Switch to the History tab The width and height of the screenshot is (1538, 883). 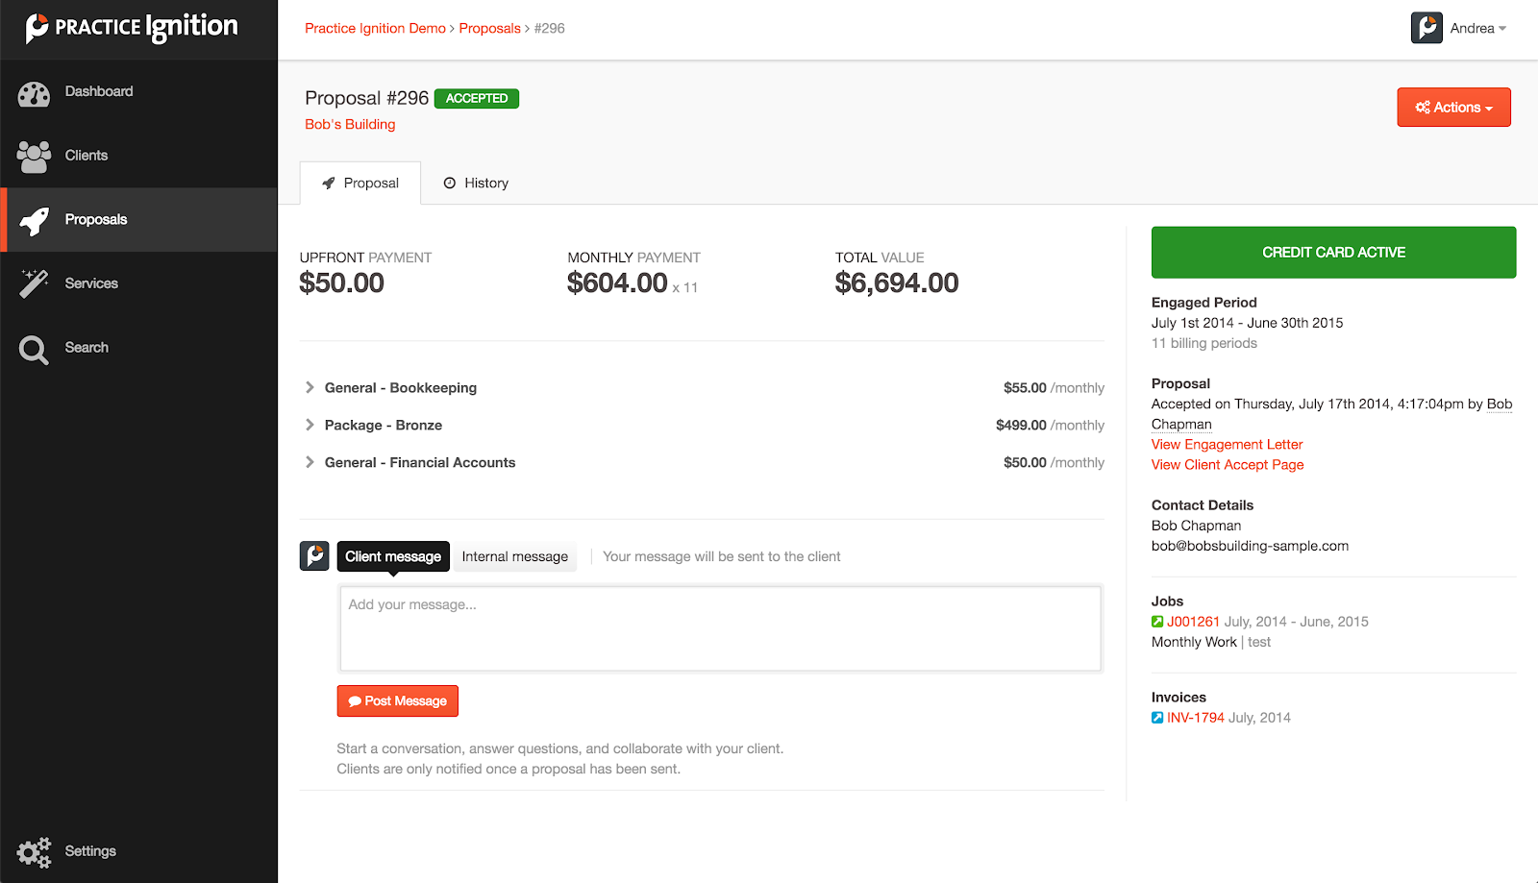[x=476, y=184]
